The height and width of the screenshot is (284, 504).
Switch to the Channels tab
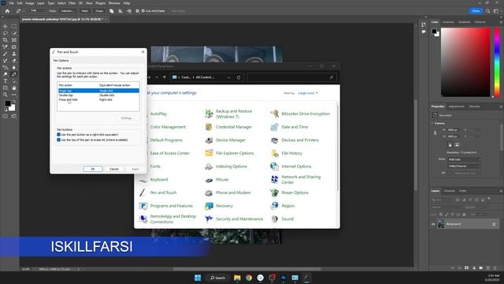[450, 191]
